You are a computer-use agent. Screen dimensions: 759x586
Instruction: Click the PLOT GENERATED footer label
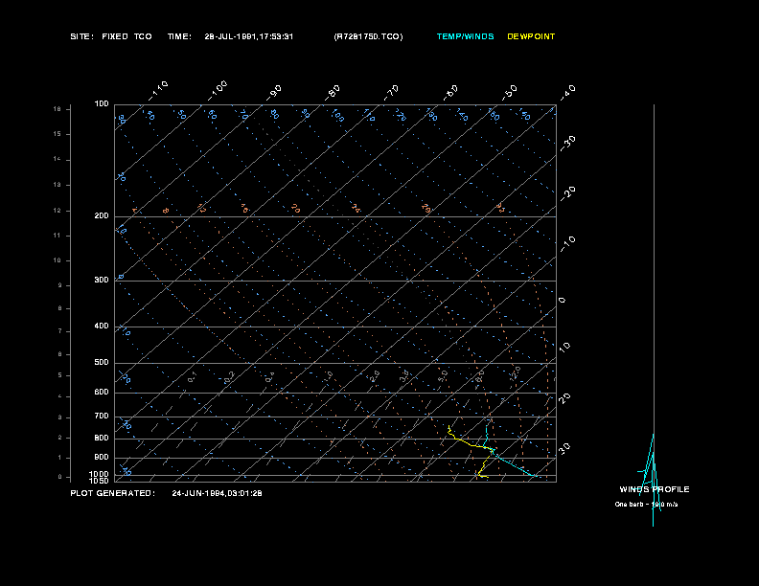click(112, 493)
